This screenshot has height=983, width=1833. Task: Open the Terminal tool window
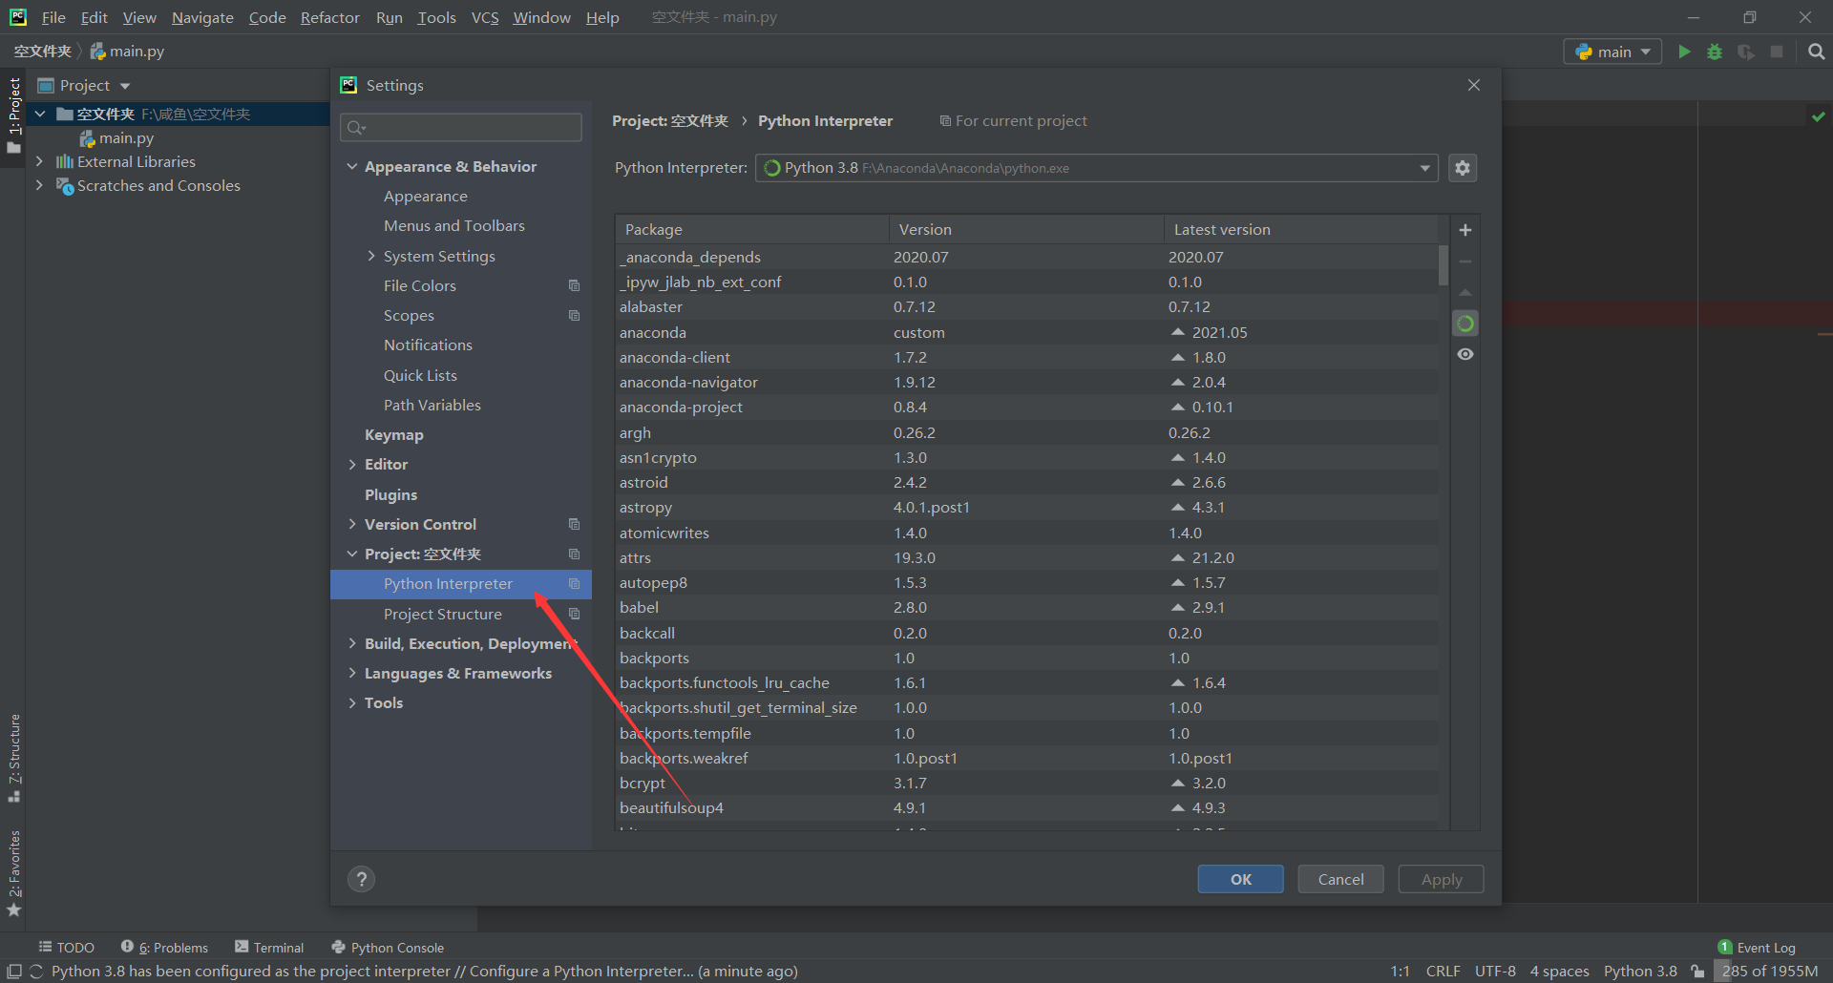pyautogui.click(x=269, y=948)
